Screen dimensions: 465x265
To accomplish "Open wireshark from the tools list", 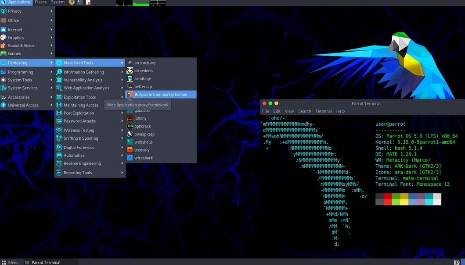I will point(161,158).
